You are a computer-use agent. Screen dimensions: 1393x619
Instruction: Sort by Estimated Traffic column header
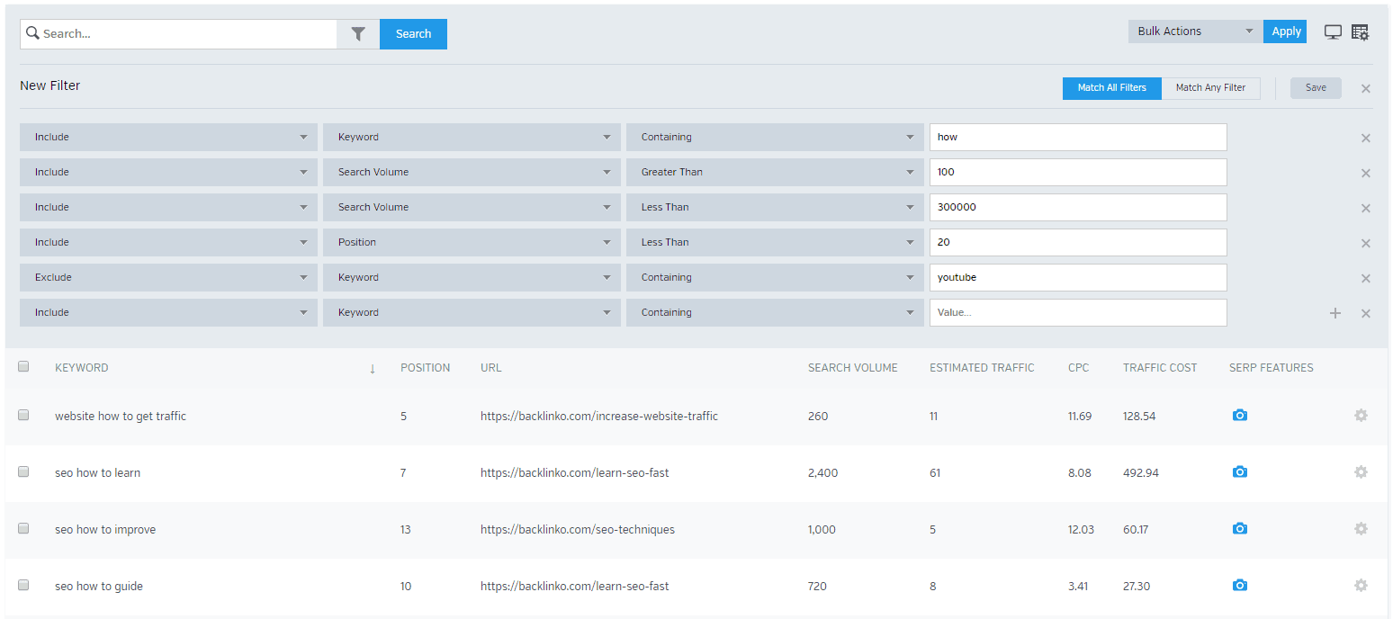(982, 368)
